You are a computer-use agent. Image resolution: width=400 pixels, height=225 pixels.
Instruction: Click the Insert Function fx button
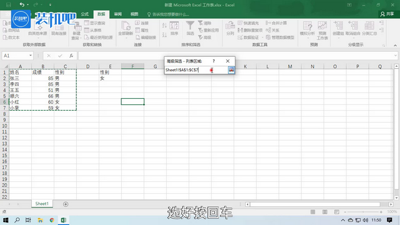coord(71,56)
